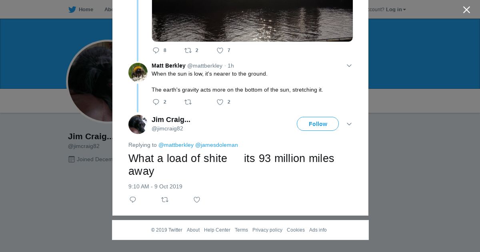Expand Matt Berkley tweet options chevron
480x252 pixels.
pyautogui.click(x=349, y=66)
